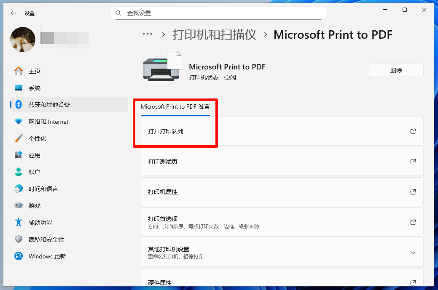Click the 硬件属性 row text
This screenshot has height=290, width=438.
point(159,283)
